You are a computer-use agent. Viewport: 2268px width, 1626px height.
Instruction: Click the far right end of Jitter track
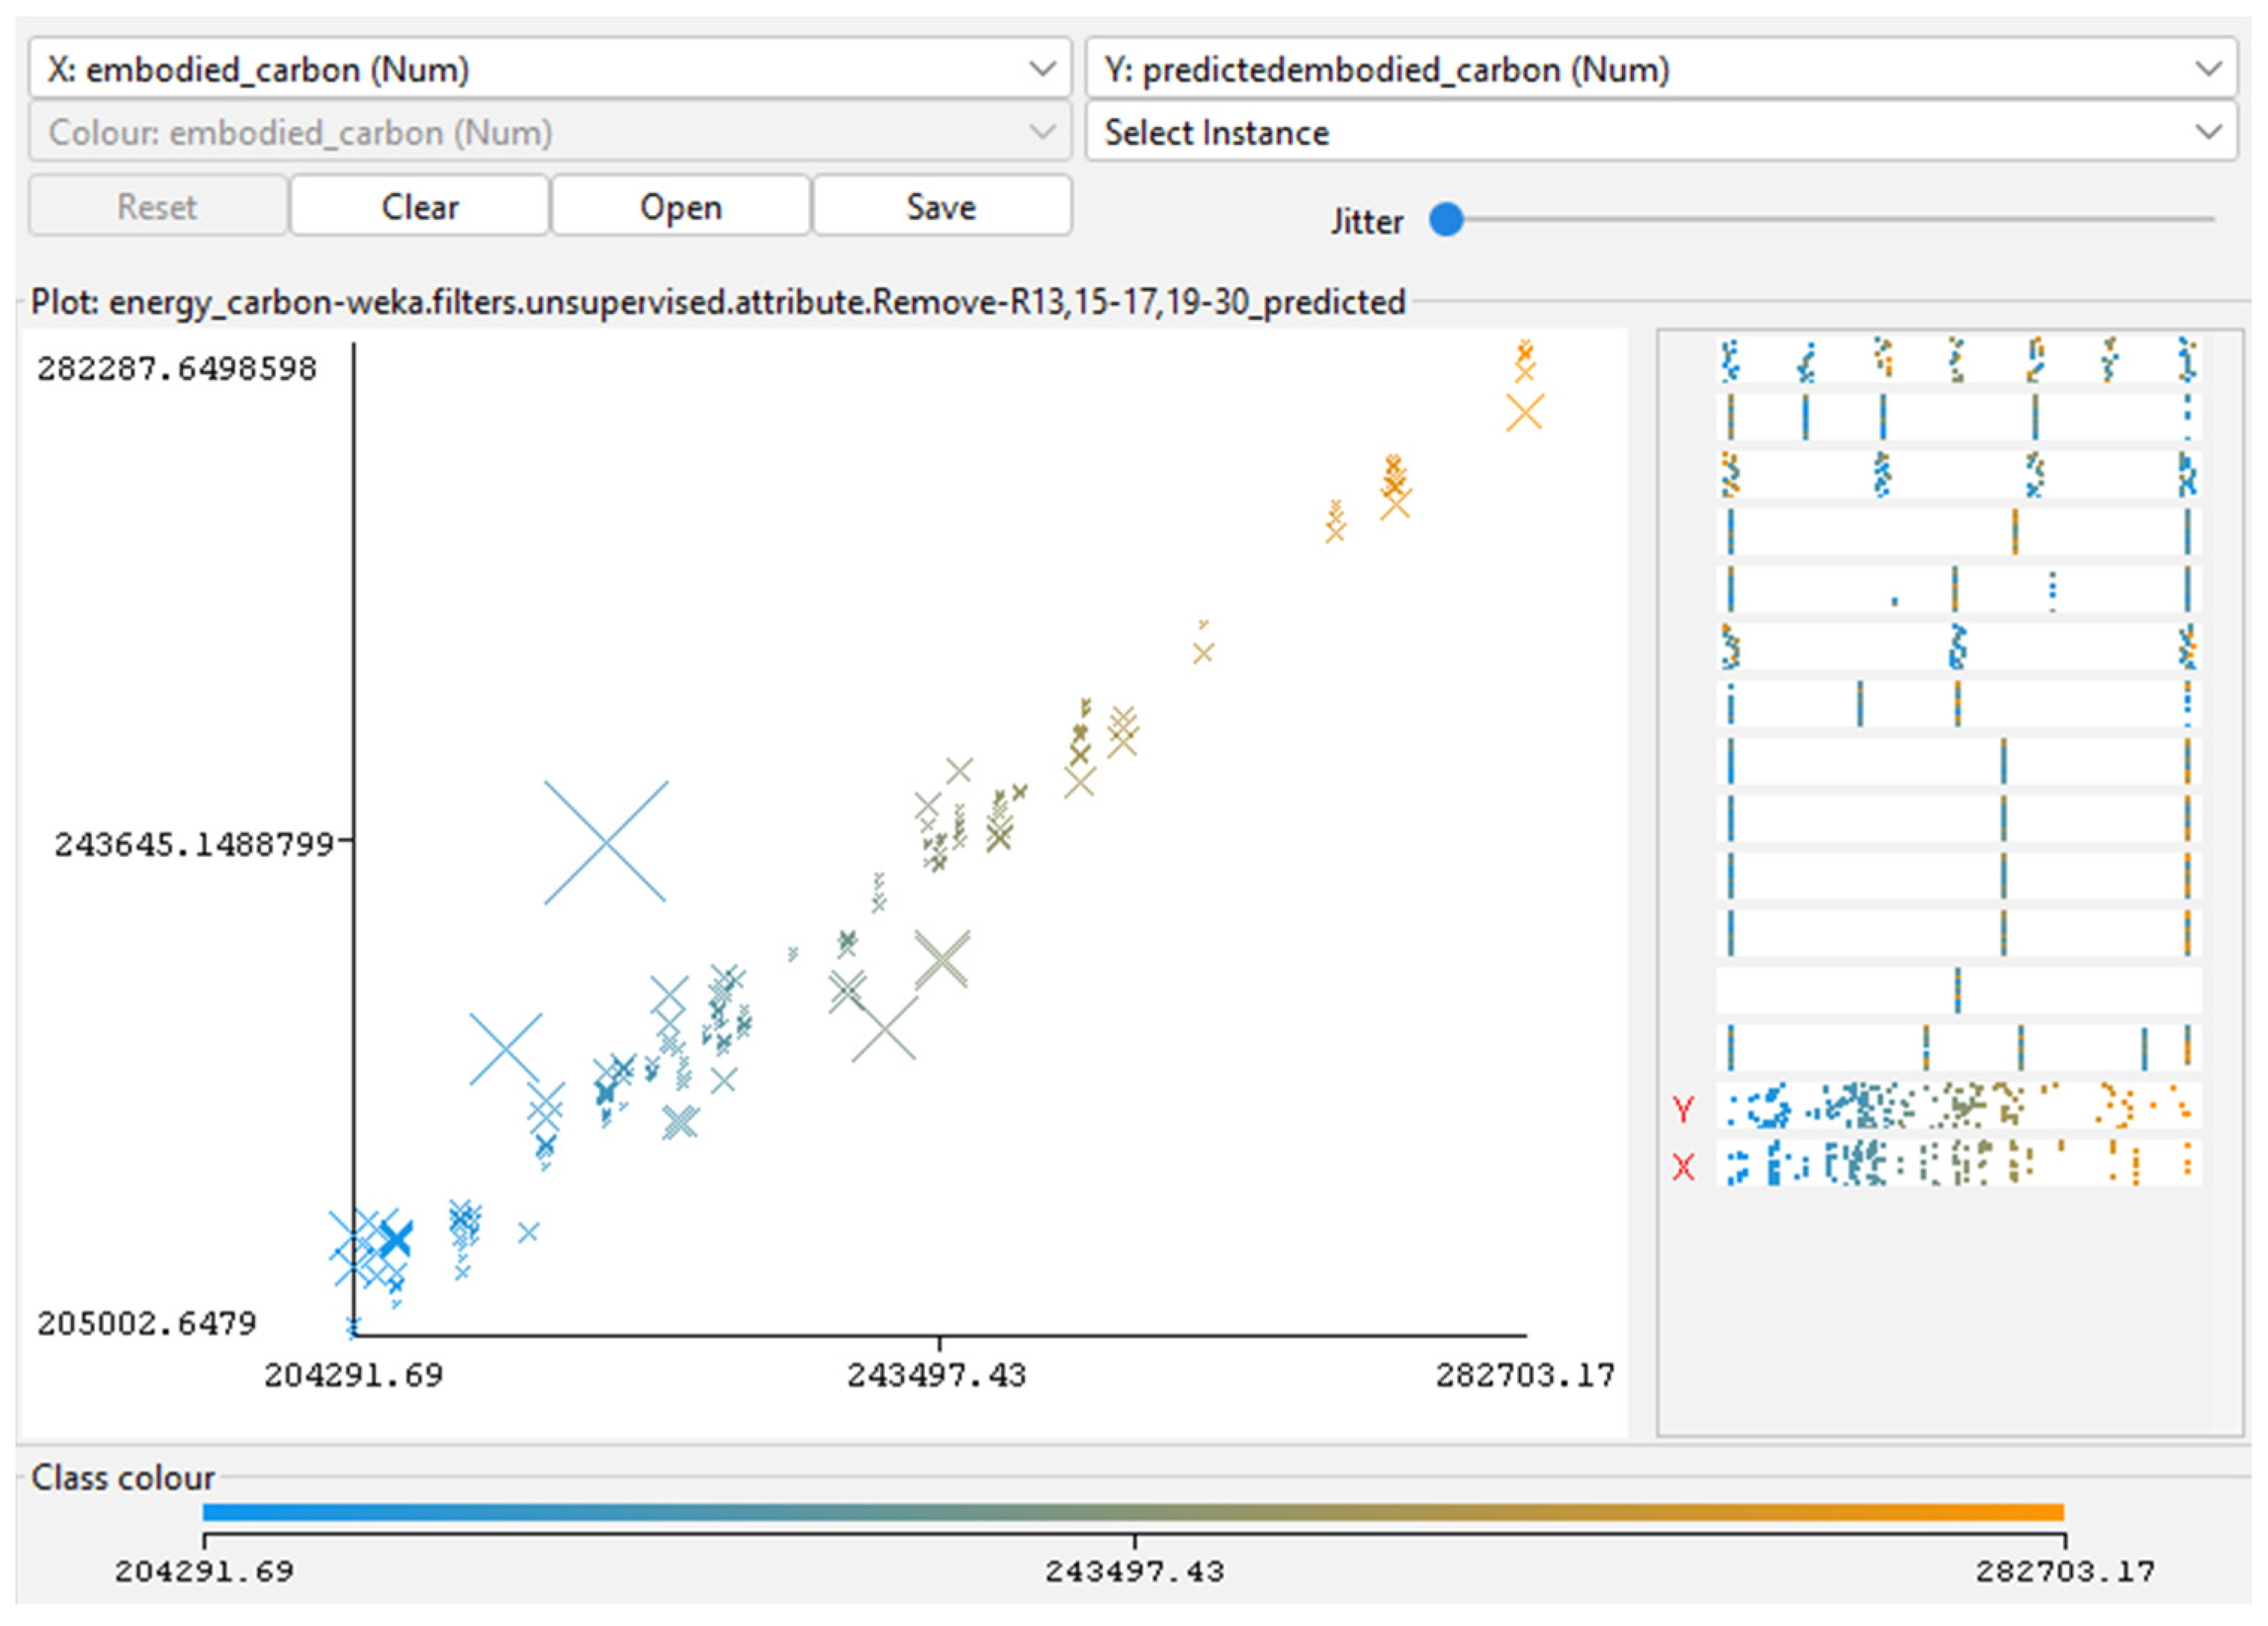point(2211,219)
